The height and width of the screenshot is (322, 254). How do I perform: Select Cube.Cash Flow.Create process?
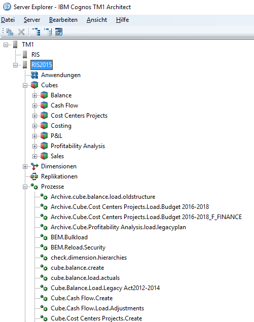pos(82,298)
